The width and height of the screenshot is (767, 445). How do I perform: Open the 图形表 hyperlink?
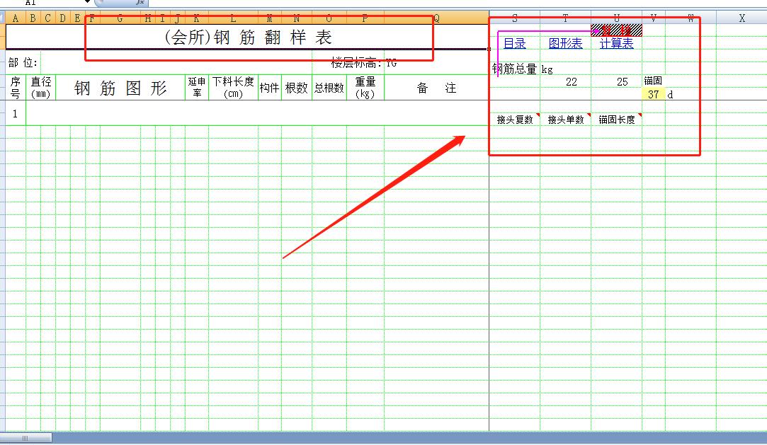[x=565, y=44]
